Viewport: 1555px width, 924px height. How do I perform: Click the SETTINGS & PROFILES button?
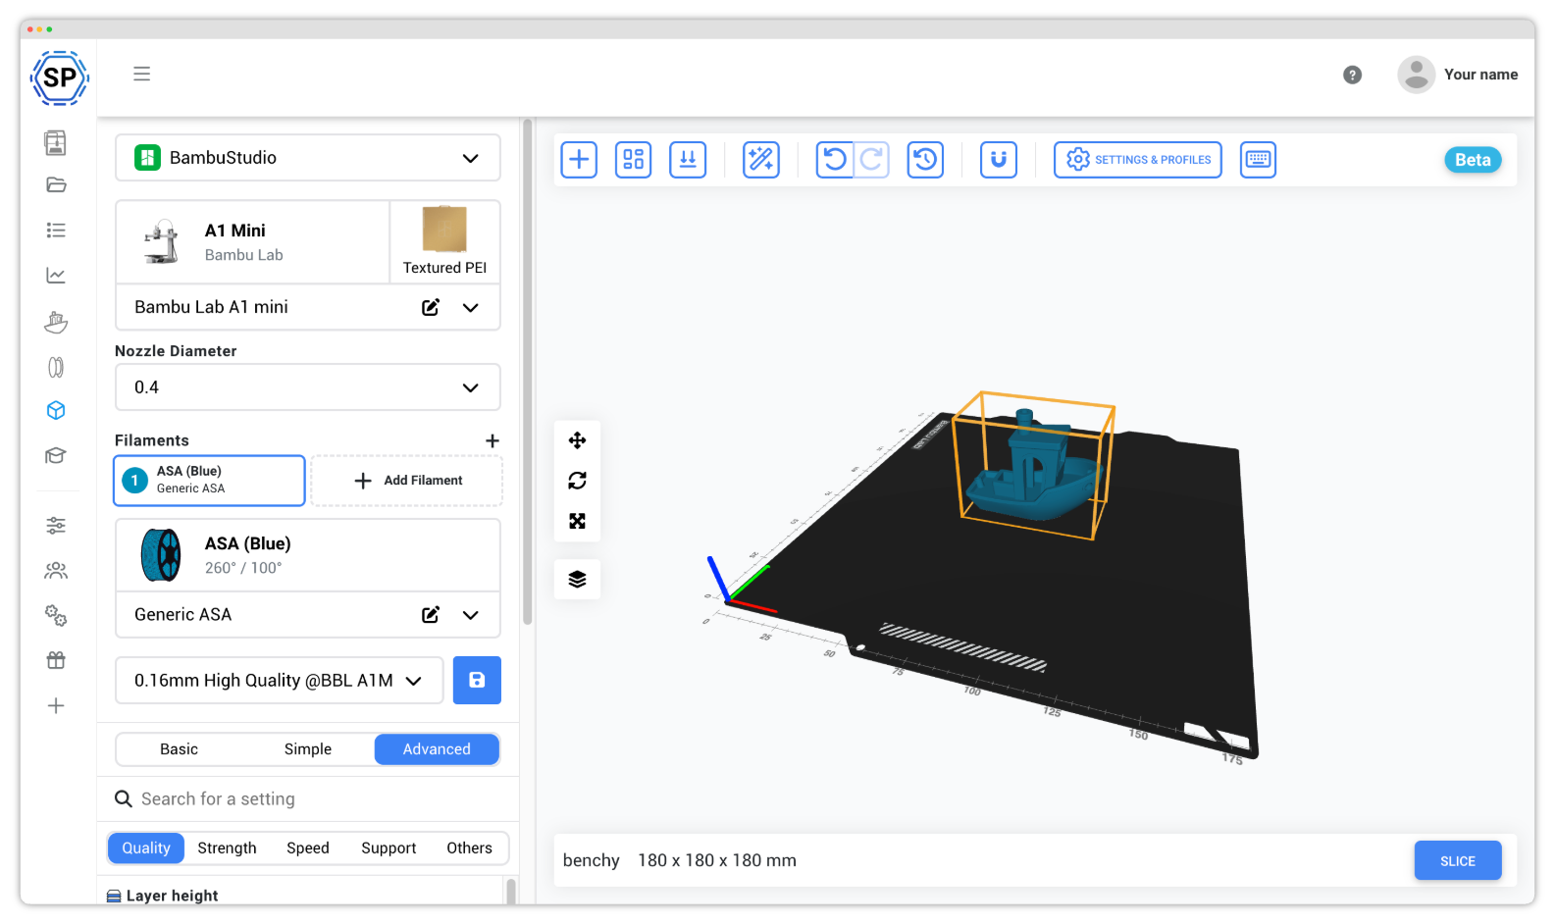pos(1138,160)
